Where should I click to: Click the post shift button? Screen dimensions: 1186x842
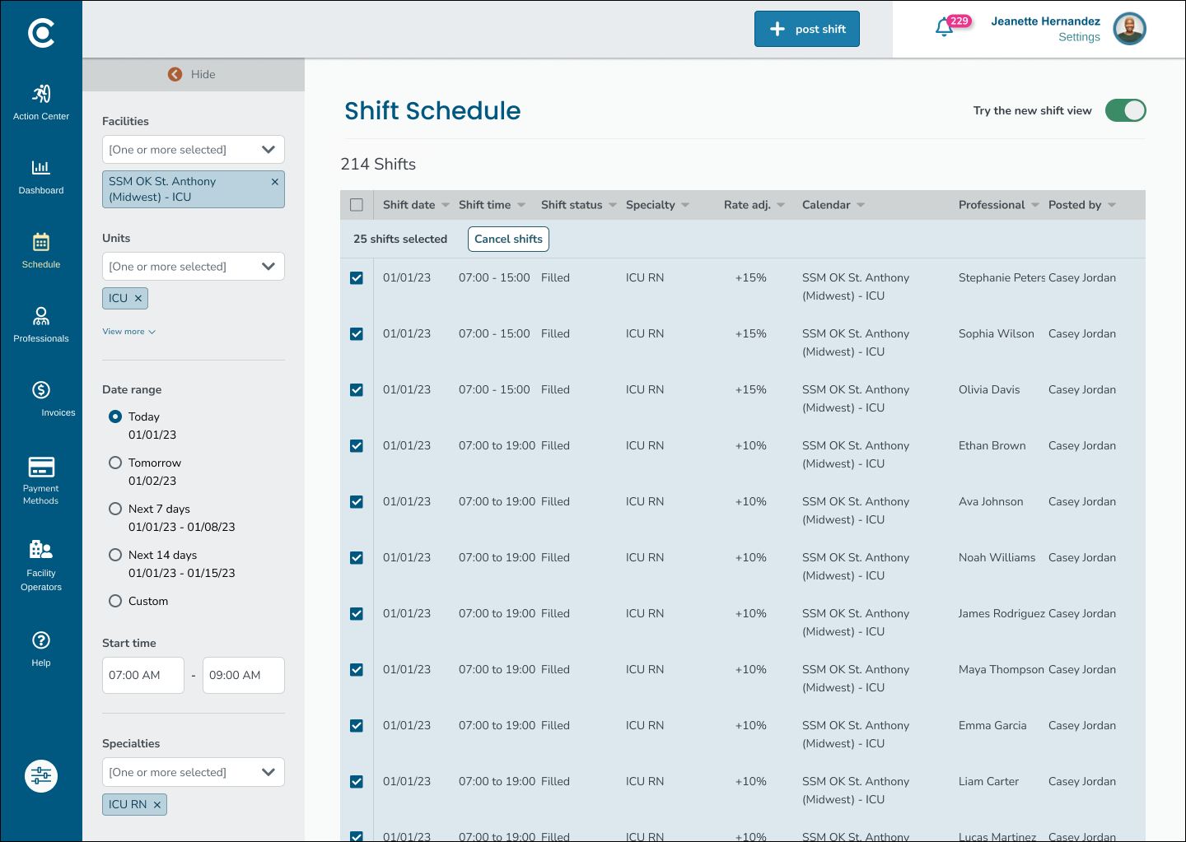(807, 29)
